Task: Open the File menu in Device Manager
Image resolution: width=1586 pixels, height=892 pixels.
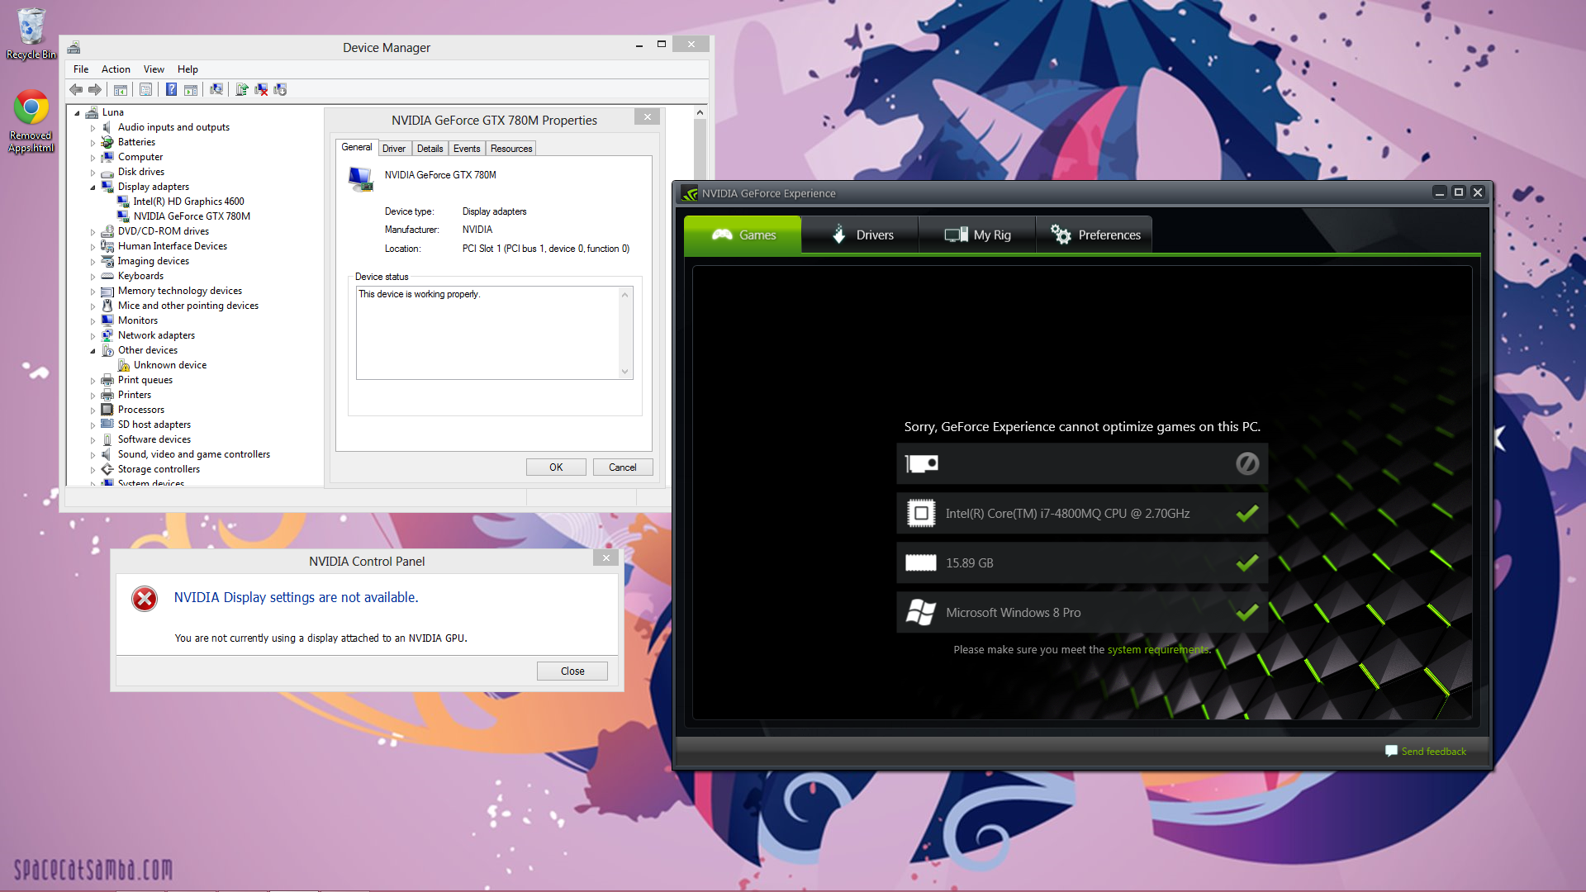Action: point(81,69)
